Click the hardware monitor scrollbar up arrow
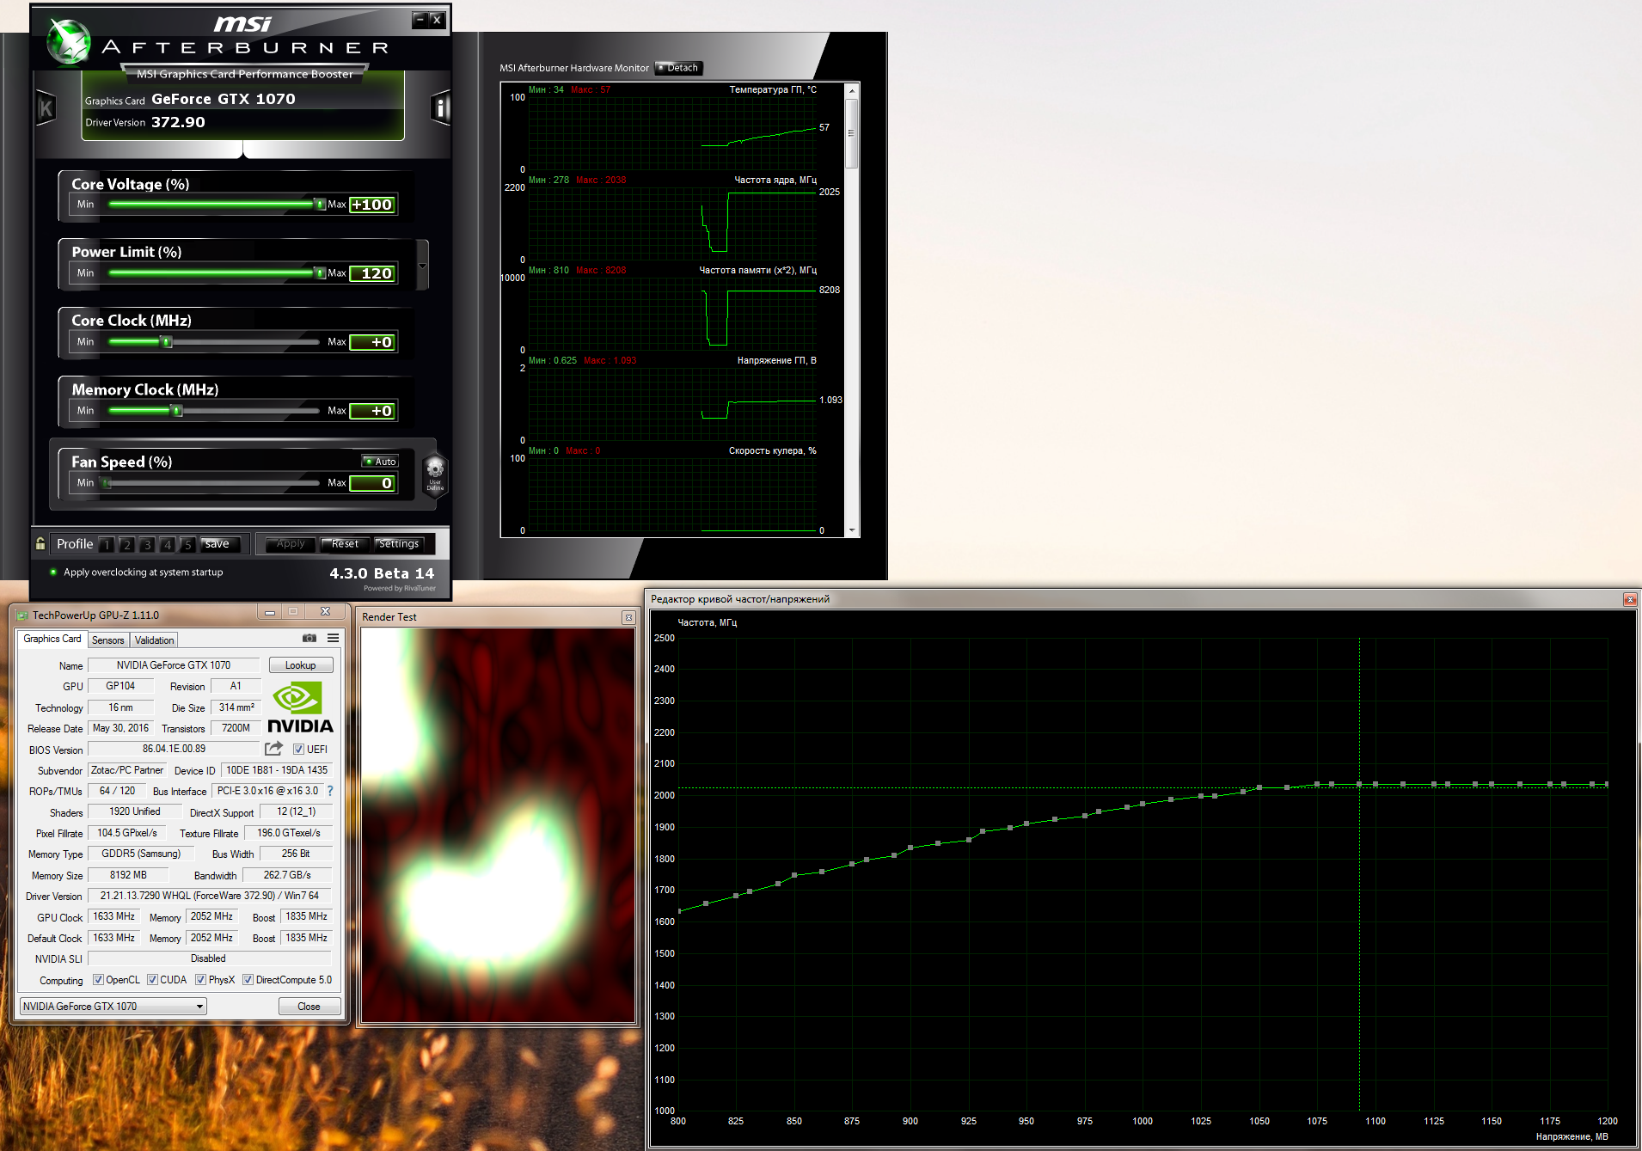 click(852, 90)
